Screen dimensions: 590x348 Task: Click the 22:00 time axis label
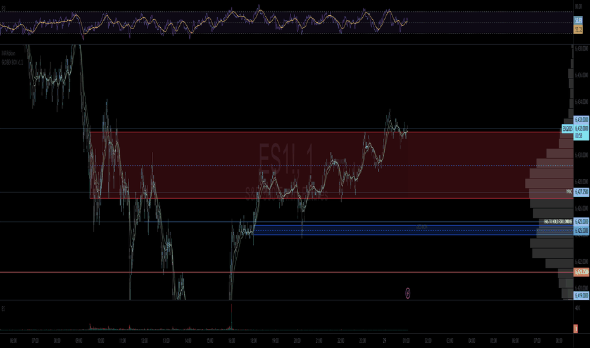click(x=341, y=341)
